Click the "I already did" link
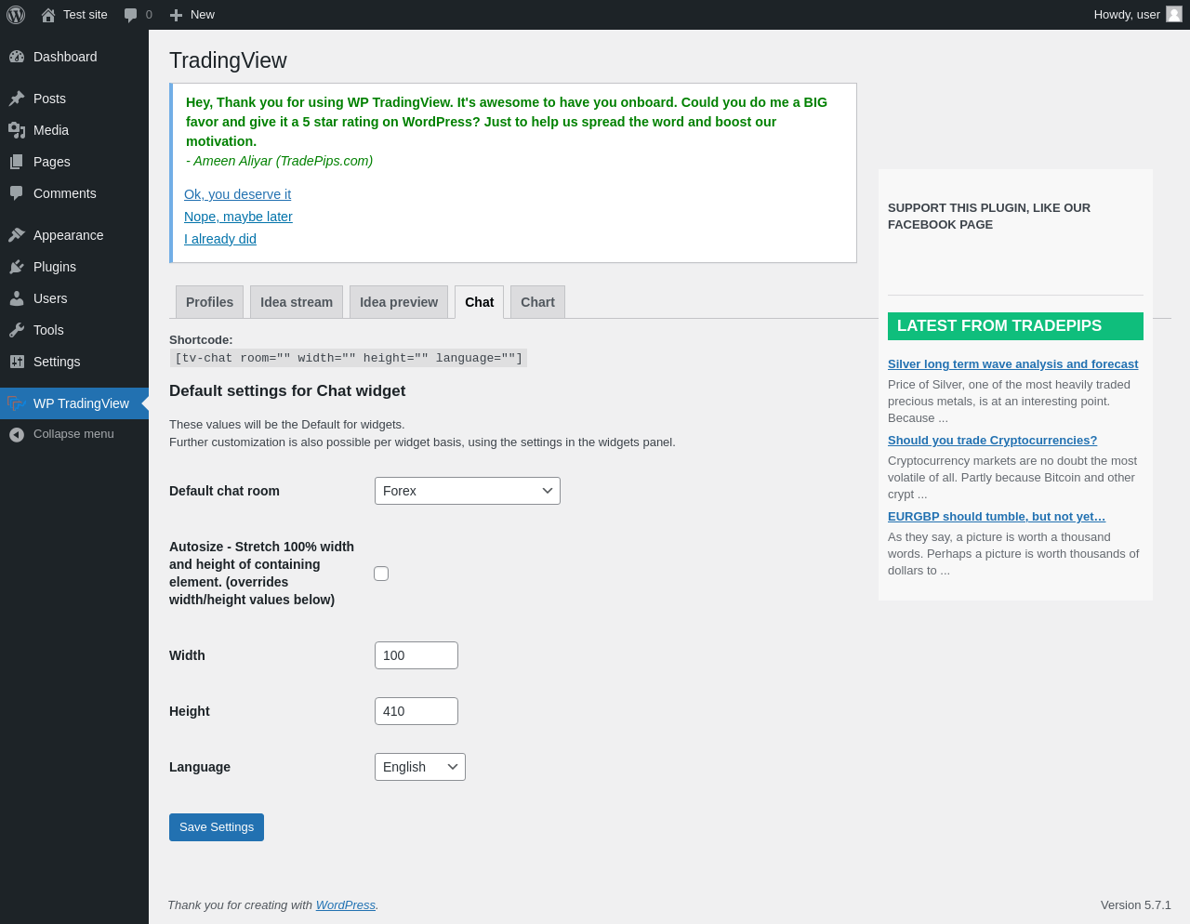Image resolution: width=1190 pixels, height=924 pixels. [x=220, y=239]
